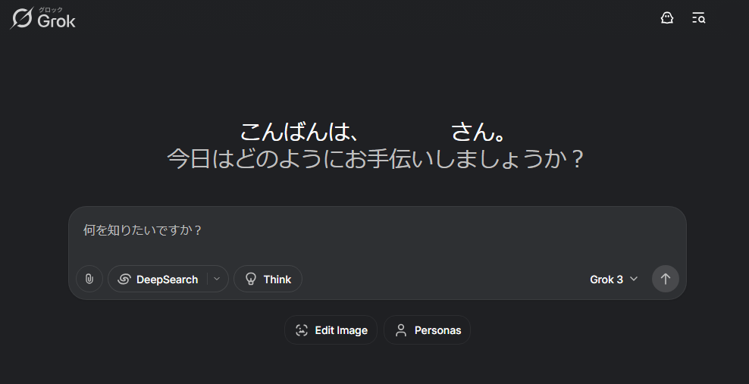Open the Personas button

[x=427, y=330]
